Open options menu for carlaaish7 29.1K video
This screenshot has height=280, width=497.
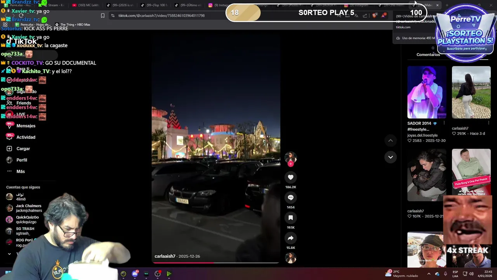tap(488, 123)
